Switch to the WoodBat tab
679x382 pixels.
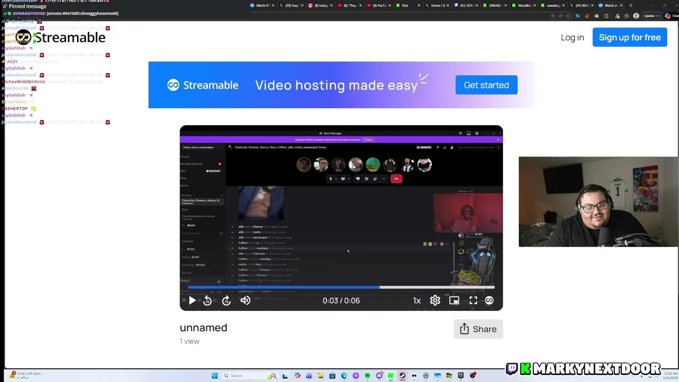pos(524,5)
